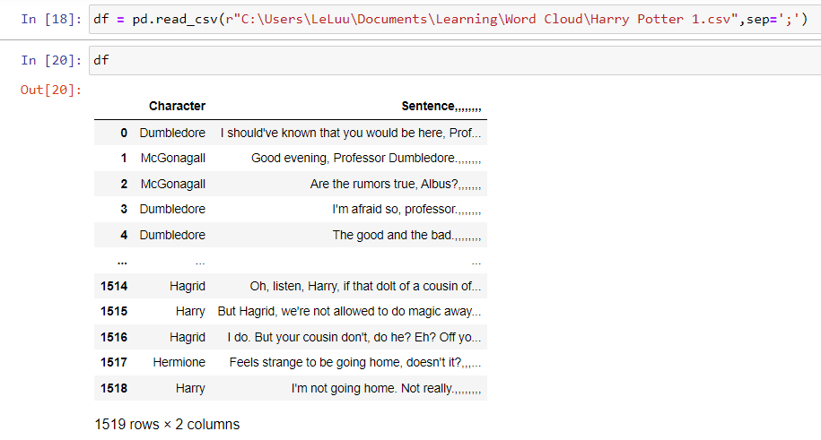Click the 'I'm afraid so, professor' sentence
Screen dimensions: 821x440
pyautogui.click(x=406, y=210)
